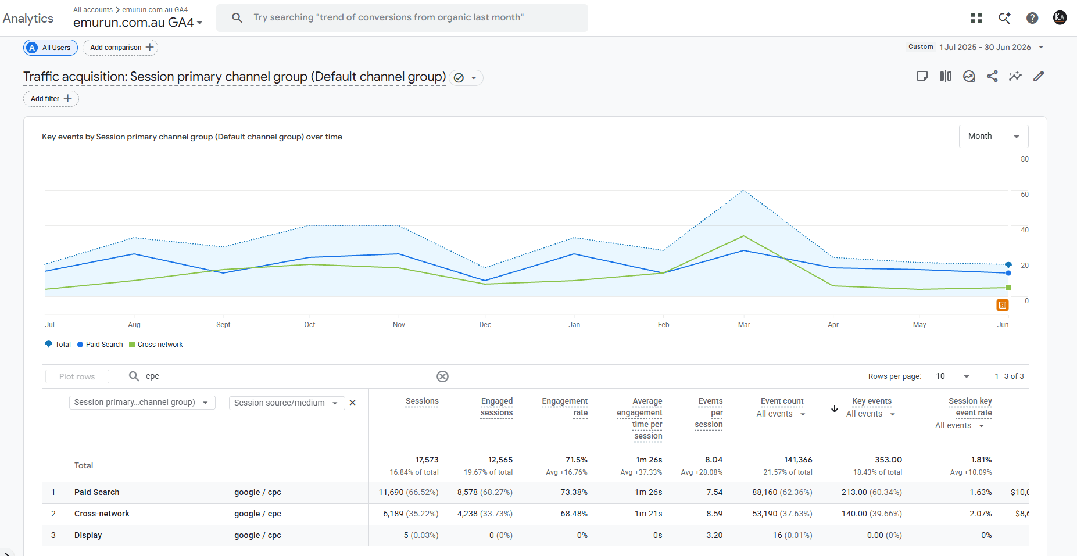Click Add comparison button

(120, 48)
